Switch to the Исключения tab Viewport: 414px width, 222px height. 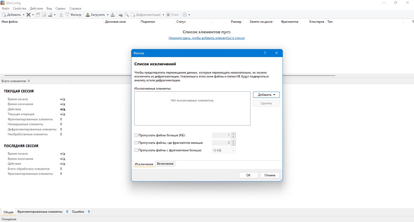coord(144,164)
